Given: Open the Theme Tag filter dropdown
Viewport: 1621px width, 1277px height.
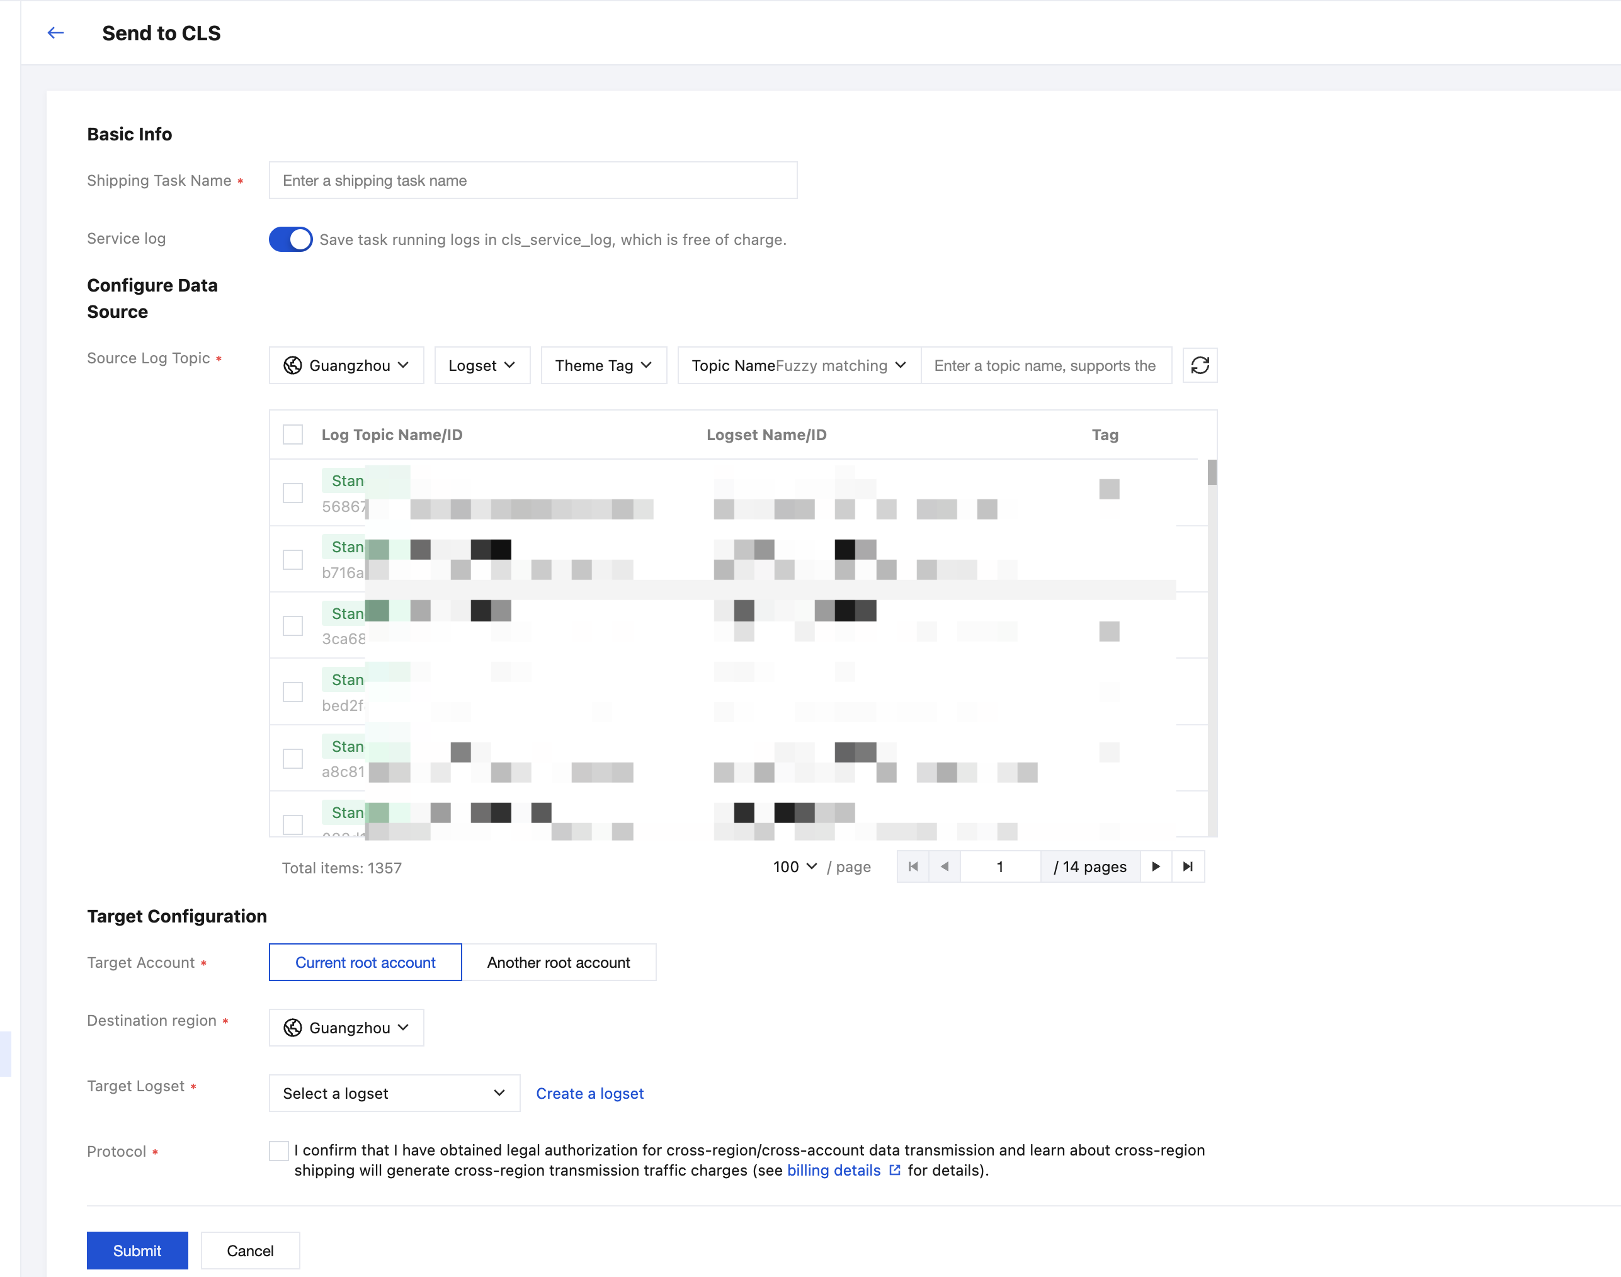Looking at the screenshot, I should coord(603,366).
